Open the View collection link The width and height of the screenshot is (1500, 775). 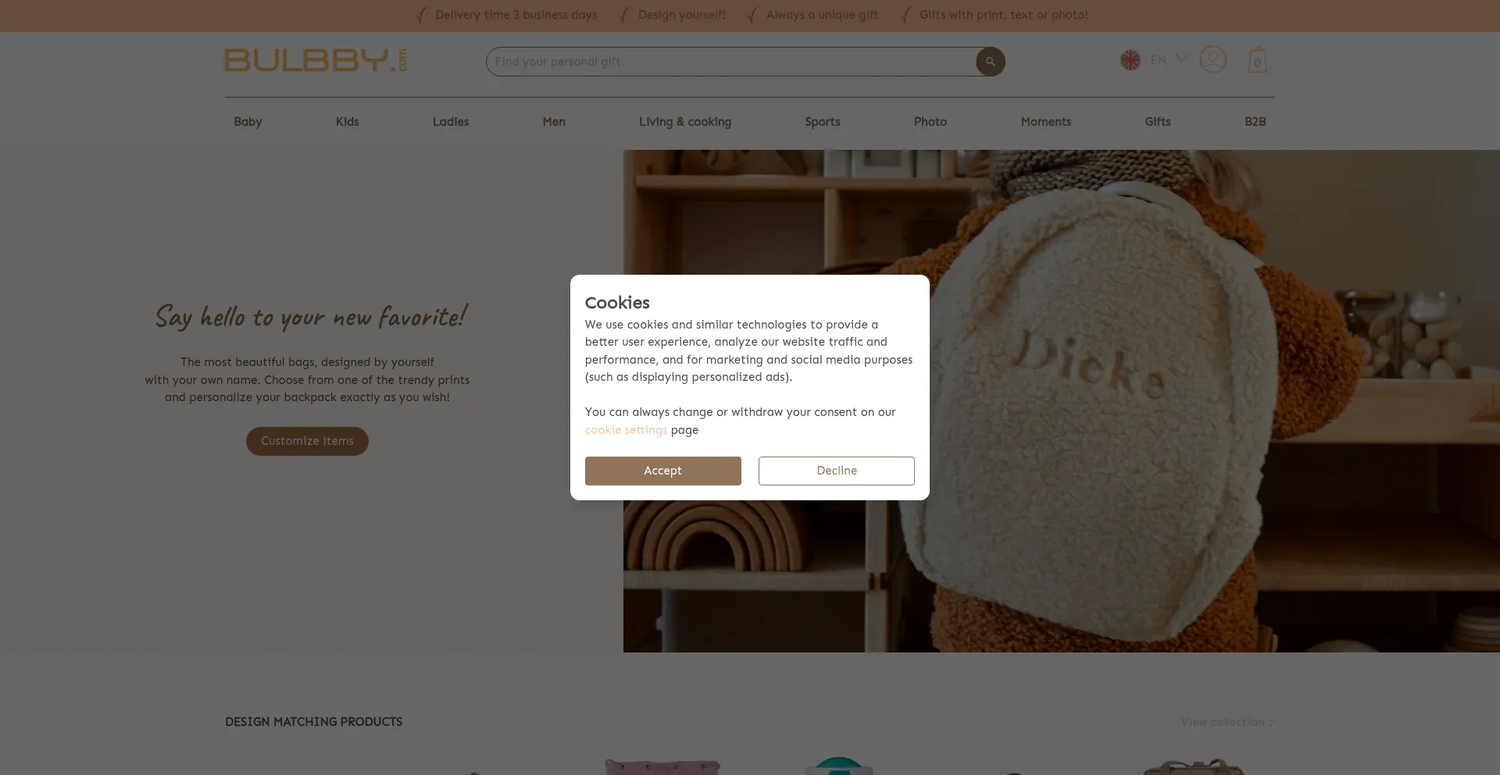(x=1227, y=722)
